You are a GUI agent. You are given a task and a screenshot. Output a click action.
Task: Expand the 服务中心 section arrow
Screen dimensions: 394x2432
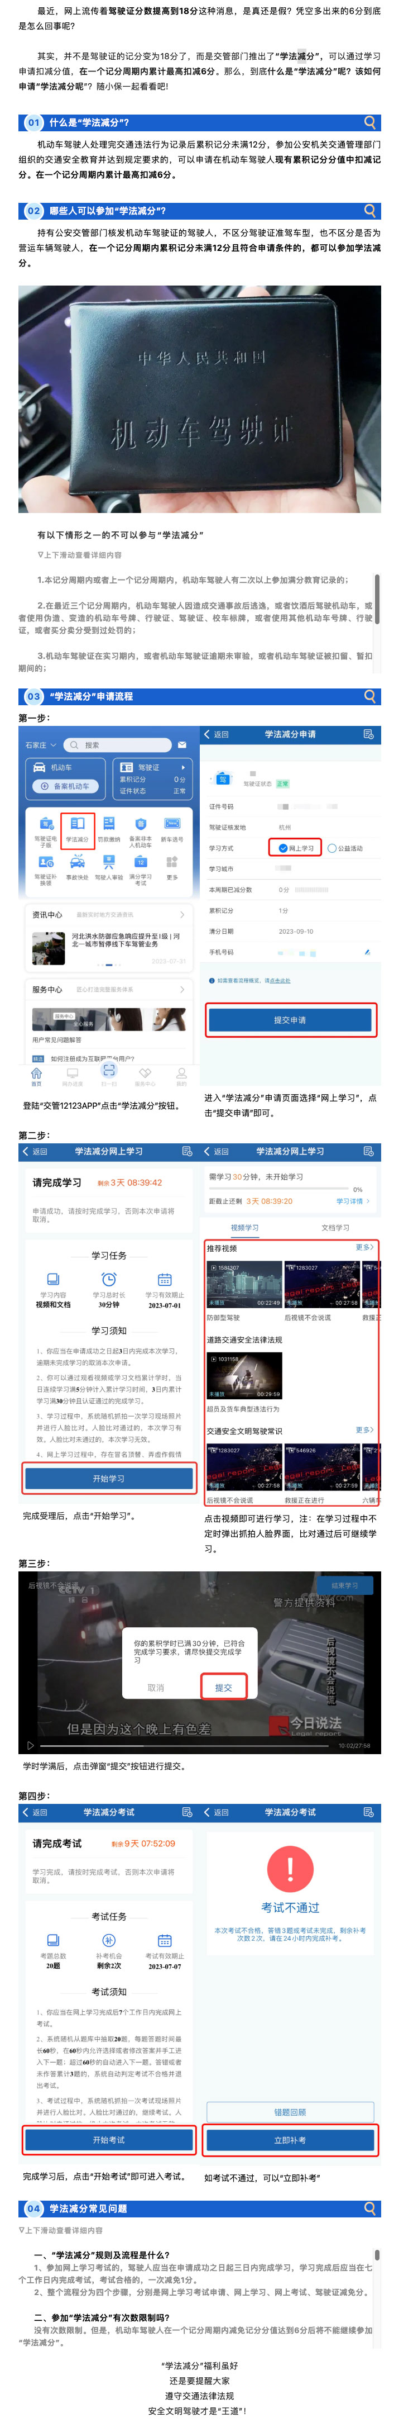click(182, 989)
